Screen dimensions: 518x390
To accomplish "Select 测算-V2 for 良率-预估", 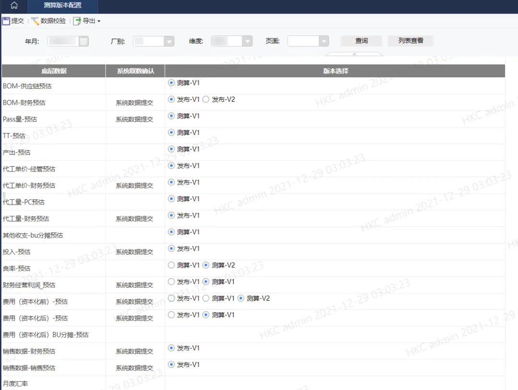I will 206,265.
